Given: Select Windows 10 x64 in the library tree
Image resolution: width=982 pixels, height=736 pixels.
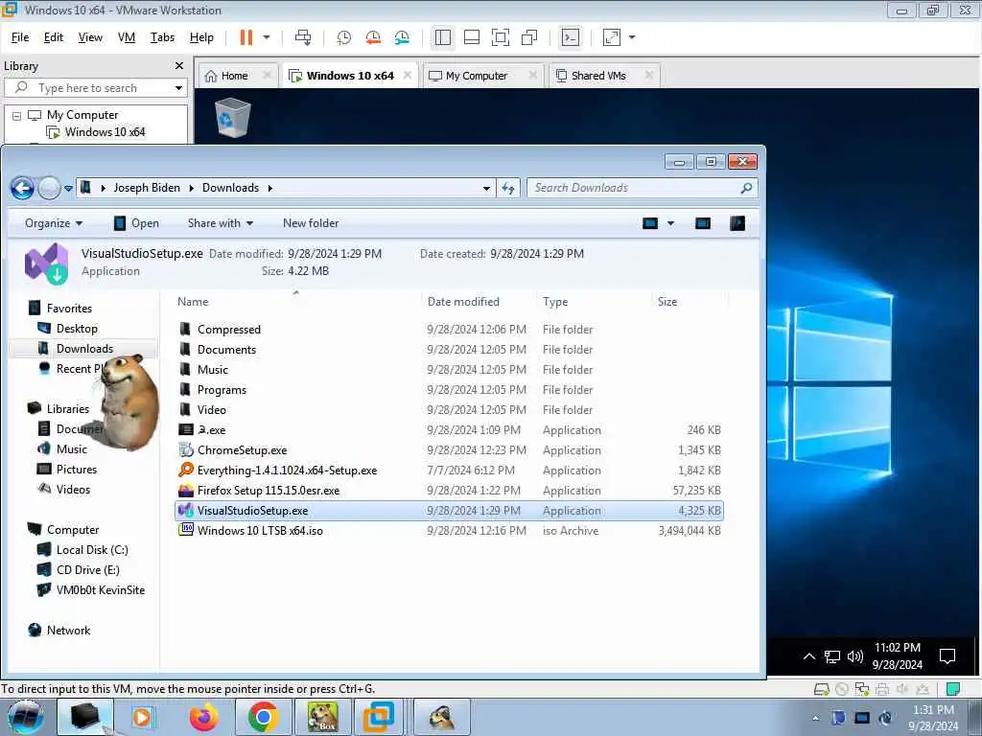Looking at the screenshot, I should click(x=105, y=132).
